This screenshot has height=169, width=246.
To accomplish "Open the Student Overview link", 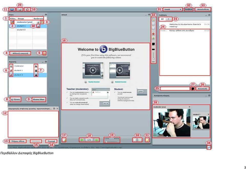I will click(x=121, y=82).
